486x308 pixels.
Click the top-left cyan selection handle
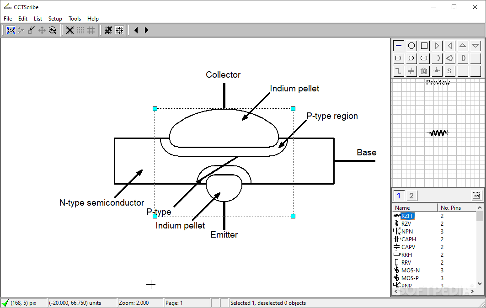click(155, 109)
